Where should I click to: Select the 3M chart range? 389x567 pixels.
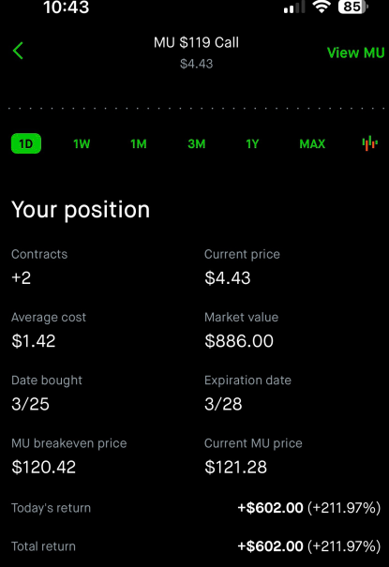pyautogui.click(x=196, y=144)
